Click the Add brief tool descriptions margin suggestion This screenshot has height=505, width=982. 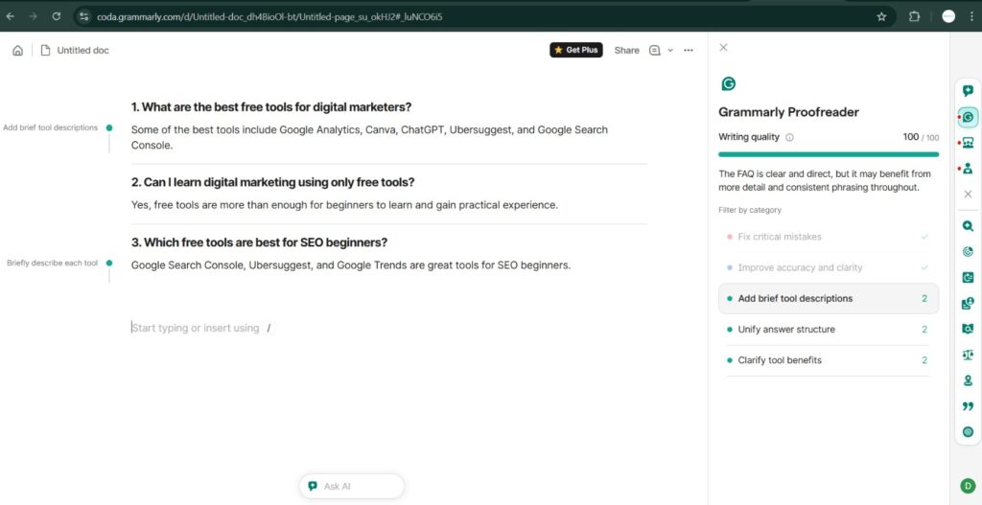pos(50,127)
